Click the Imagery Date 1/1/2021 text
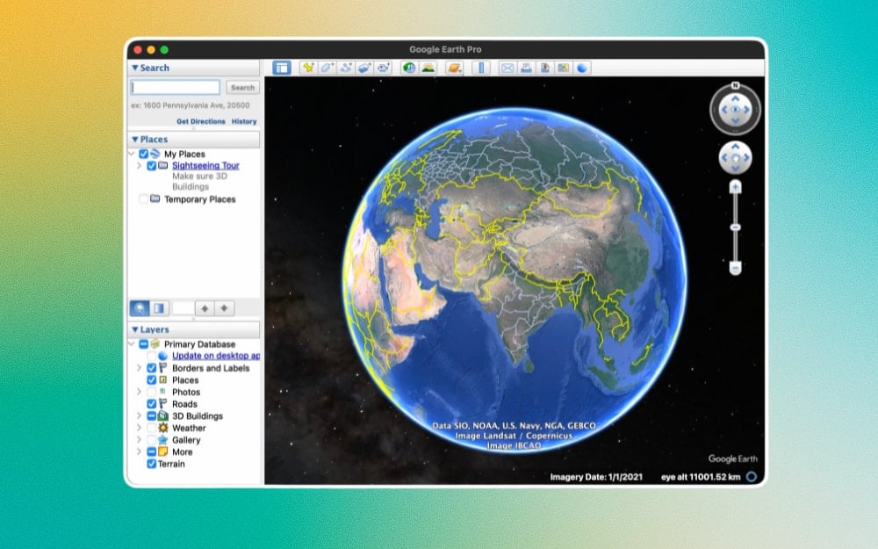 point(596,477)
